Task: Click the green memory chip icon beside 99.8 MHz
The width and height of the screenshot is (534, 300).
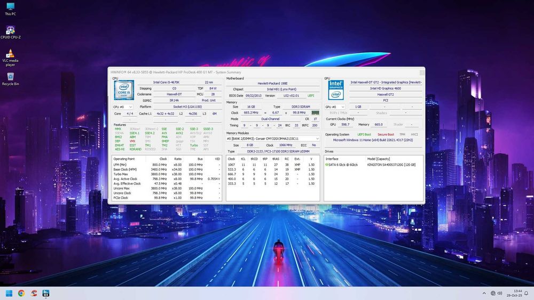Action: pyautogui.click(x=316, y=113)
